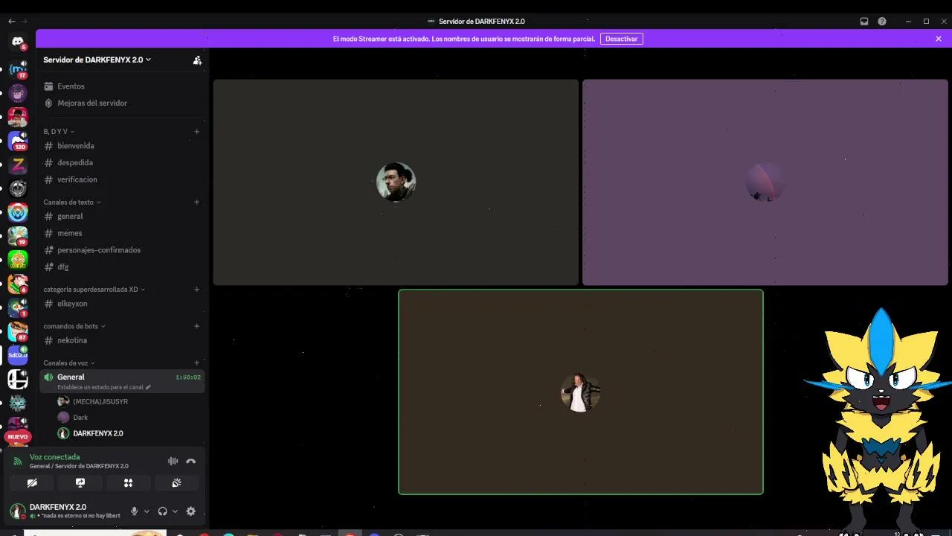Collapse categoria superdesarrollada XD category
This screenshot has height=536, width=952.
[x=94, y=290]
